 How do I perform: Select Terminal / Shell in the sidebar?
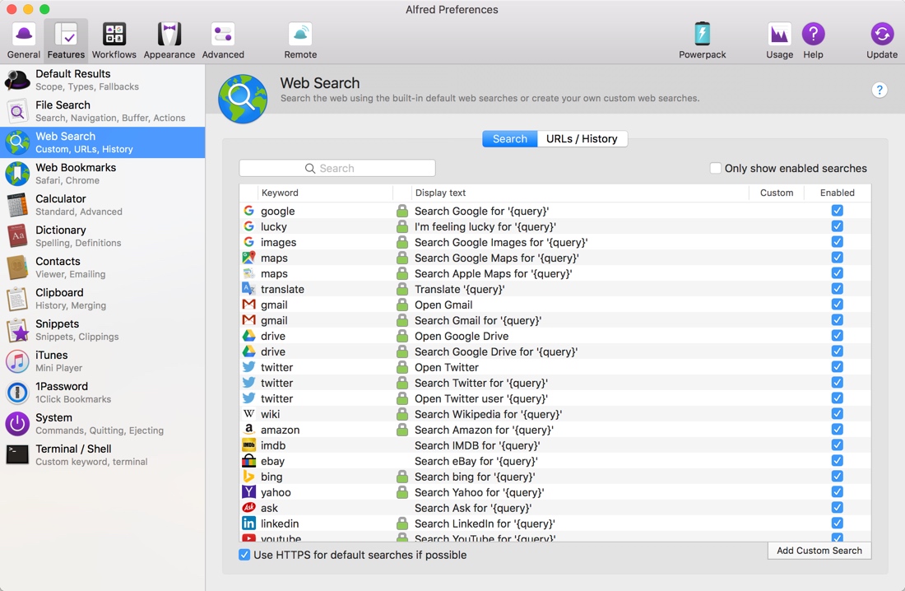(x=103, y=454)
